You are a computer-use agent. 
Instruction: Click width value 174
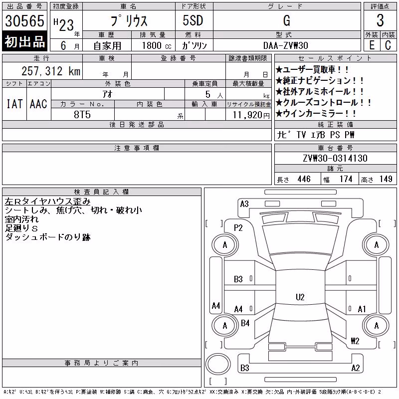coord(346,179)
